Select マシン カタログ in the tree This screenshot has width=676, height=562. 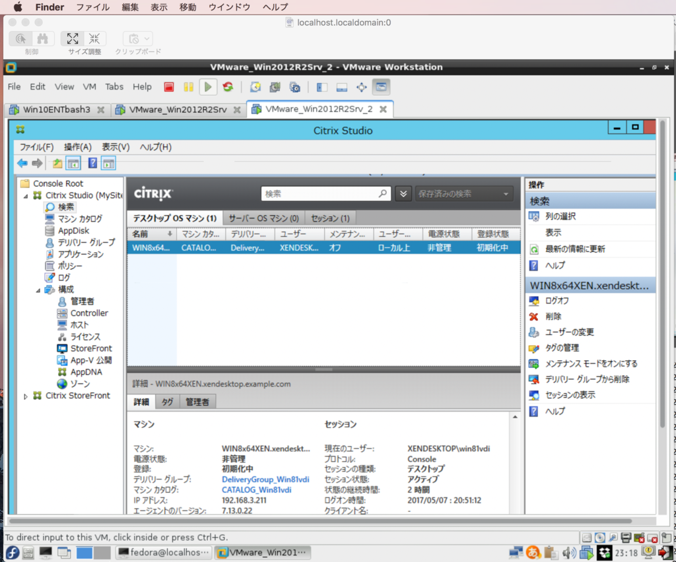pyautogui.click(x=80, y=219)
